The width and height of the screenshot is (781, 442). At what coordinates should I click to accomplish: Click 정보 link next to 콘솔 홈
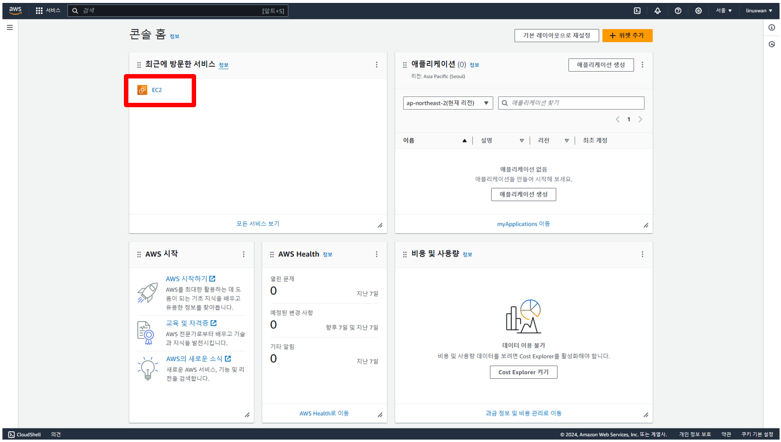[175, 37]
